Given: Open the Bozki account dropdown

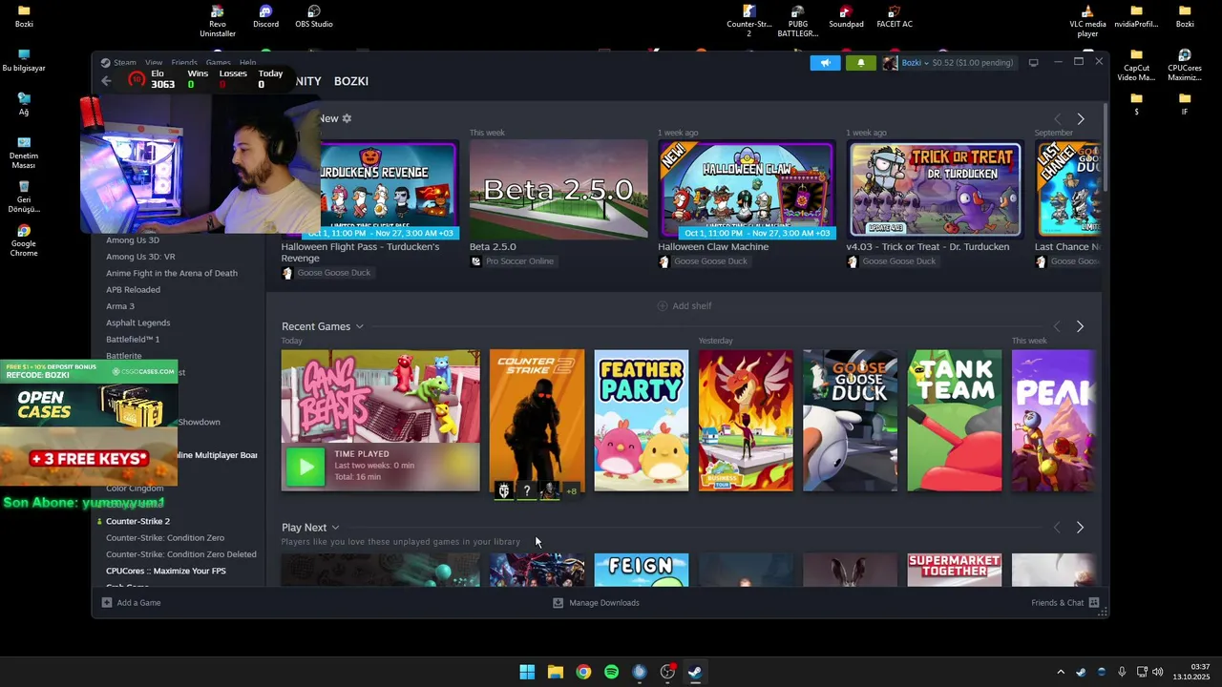Looking at the screenshot, I should [x=914, y=63].
